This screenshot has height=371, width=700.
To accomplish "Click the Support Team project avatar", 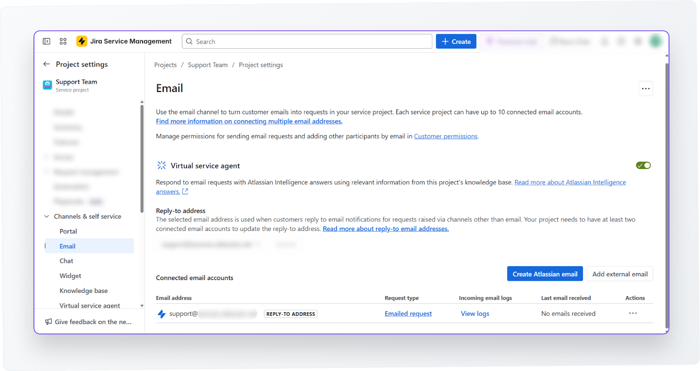I will pos(47,85).
